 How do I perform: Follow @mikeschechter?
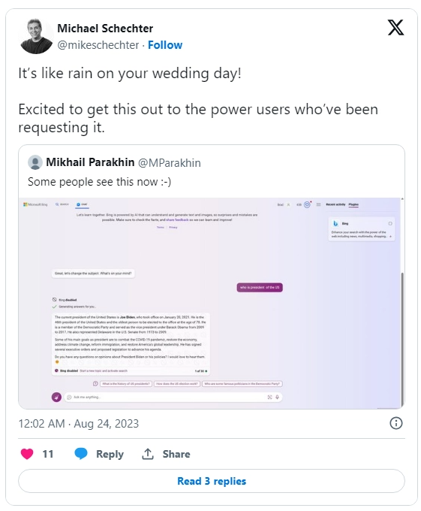pyautogui.click(x=165, y=45)
